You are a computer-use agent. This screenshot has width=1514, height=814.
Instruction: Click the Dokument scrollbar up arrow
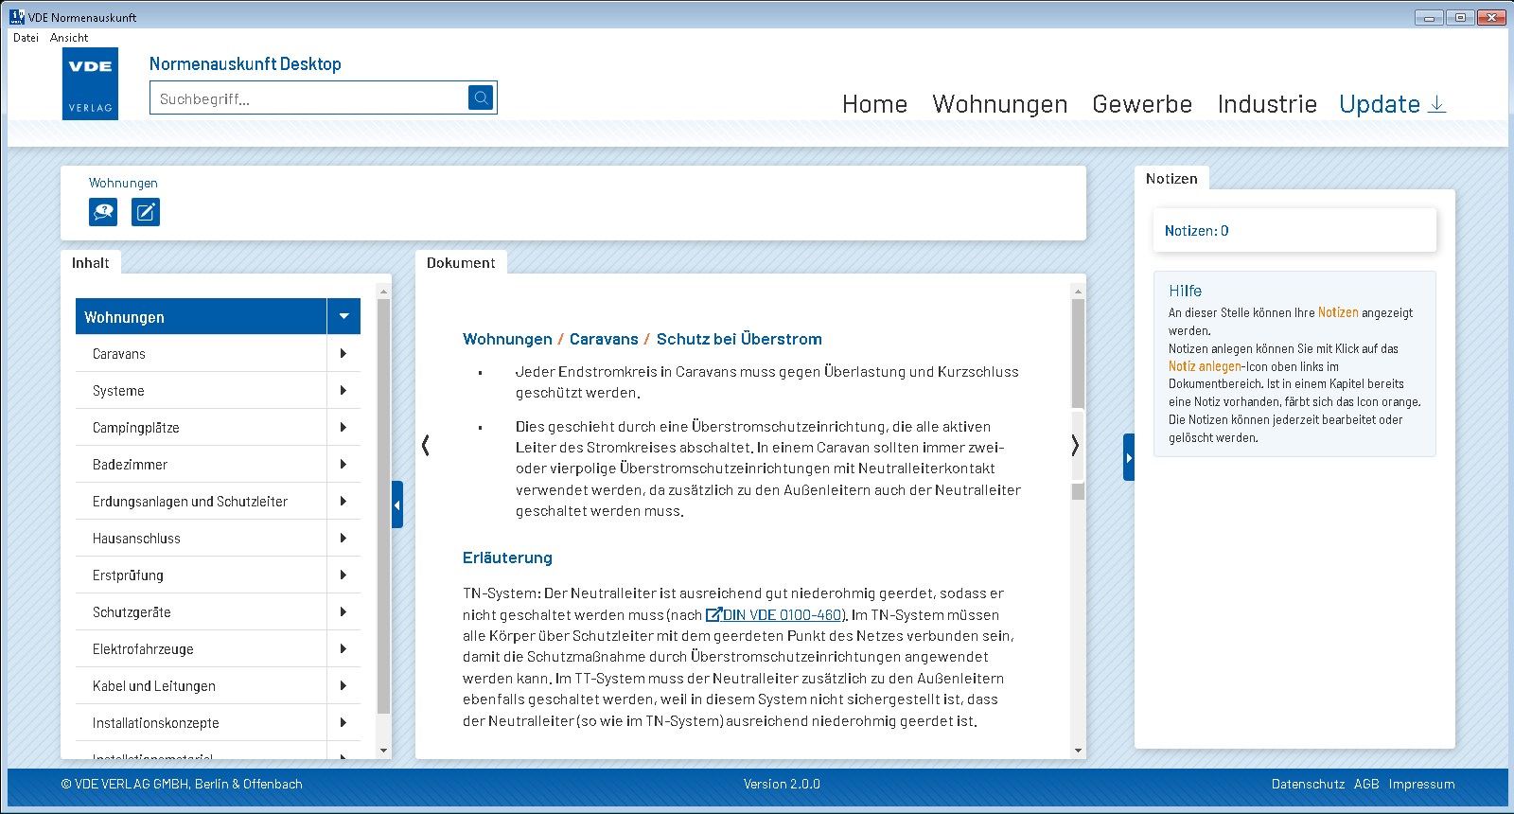point(1078,291)
